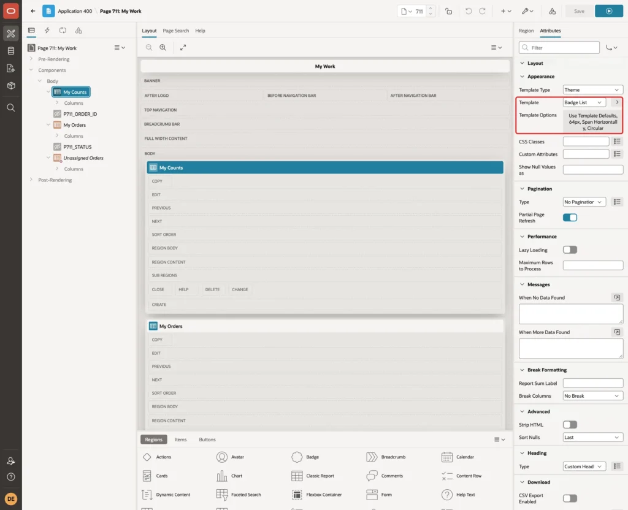
Task: Click the Maximum Rows to Process field
Action: tap(593, 265)
